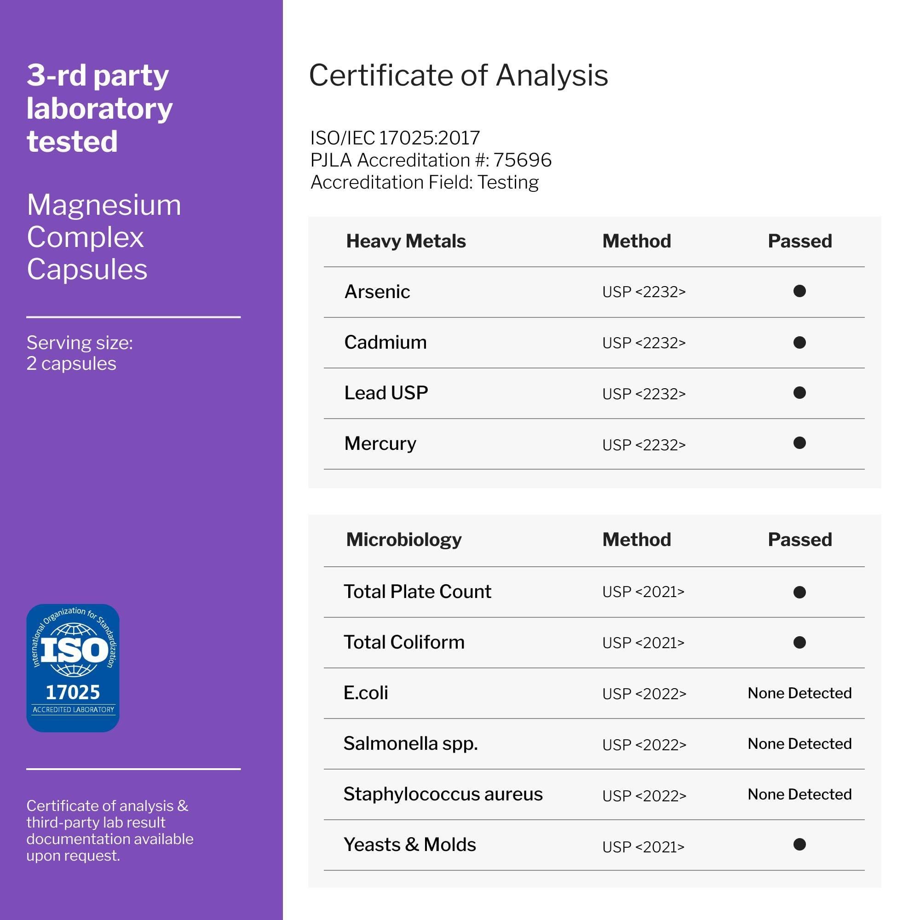Click the Cadmium passed dot indicator
This screenshot has height=920, width=920.
[x=799, y=342]
